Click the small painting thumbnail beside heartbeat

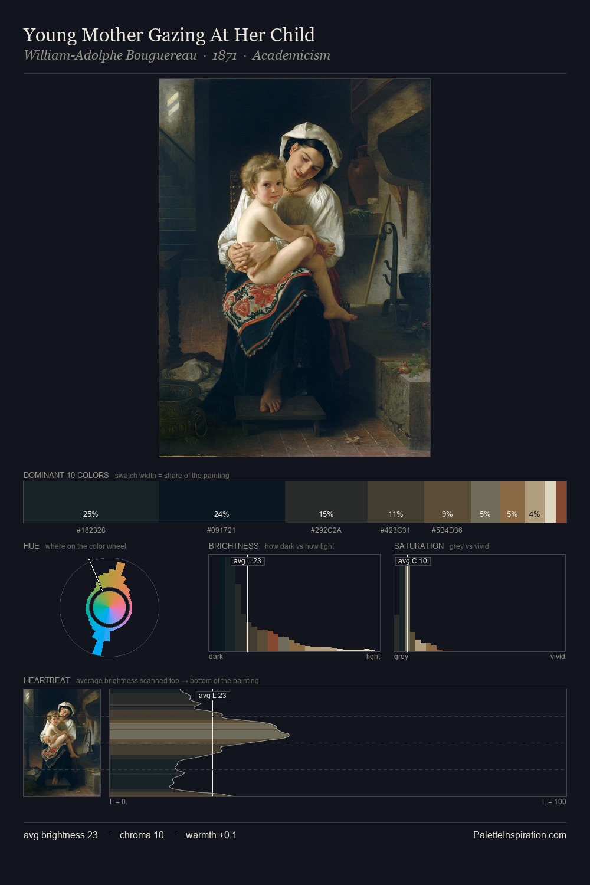coord(62,743)
